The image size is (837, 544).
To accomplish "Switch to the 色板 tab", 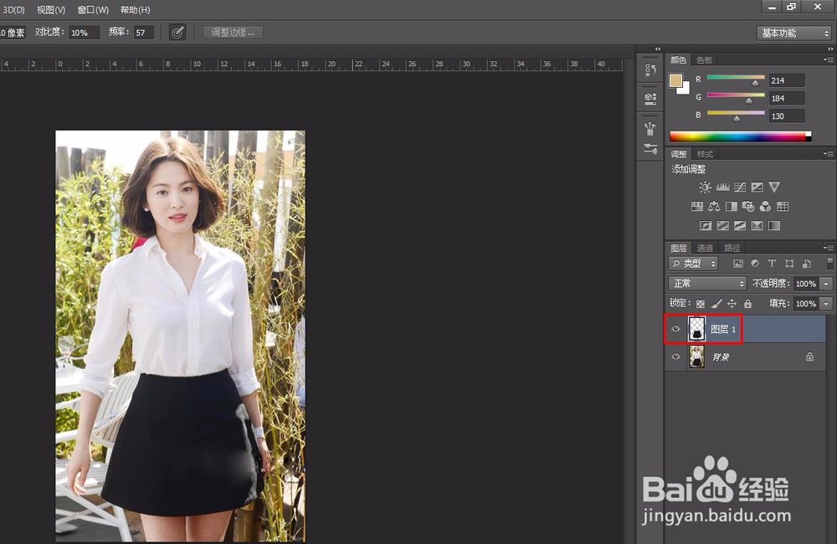I will click(704, 59).
